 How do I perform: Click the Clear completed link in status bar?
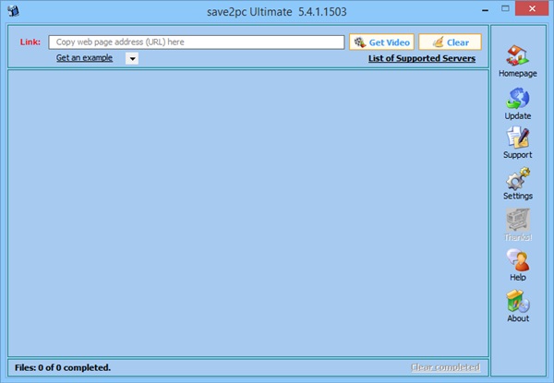tap(445, 367)
